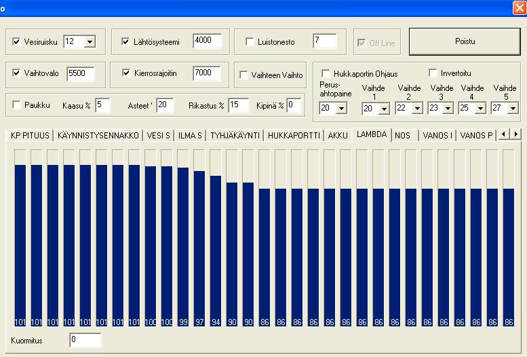Screen dimensions: 527x357
Task: Open the Vaihde 3 pressure dropdown
Action: (x=448, y=109)
